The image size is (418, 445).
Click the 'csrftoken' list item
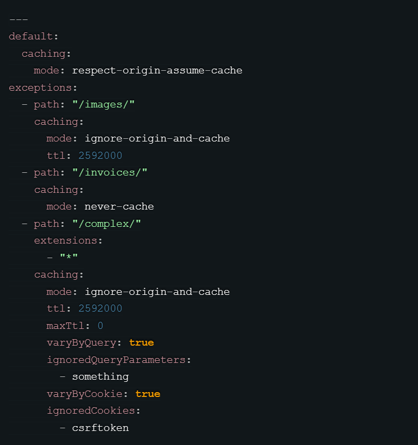click(100, 428)
